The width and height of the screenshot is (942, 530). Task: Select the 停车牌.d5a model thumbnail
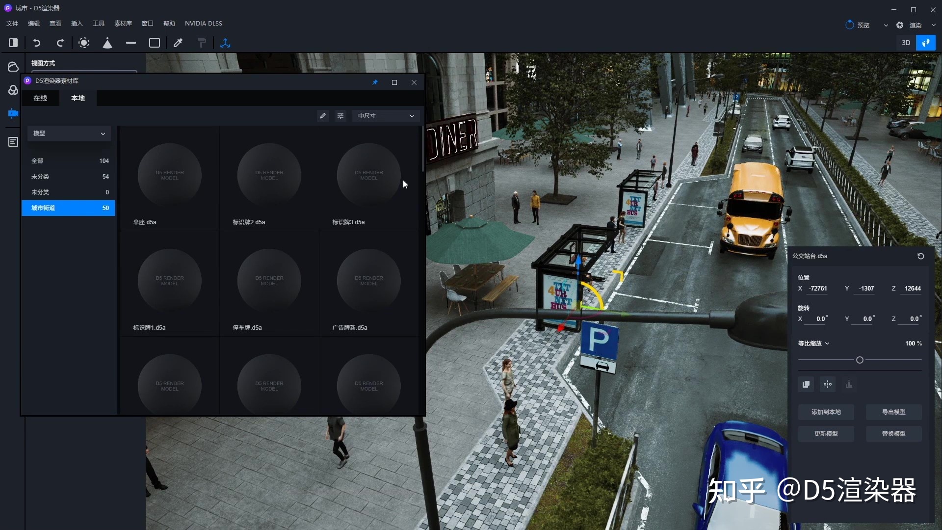(x=269, y=281)
